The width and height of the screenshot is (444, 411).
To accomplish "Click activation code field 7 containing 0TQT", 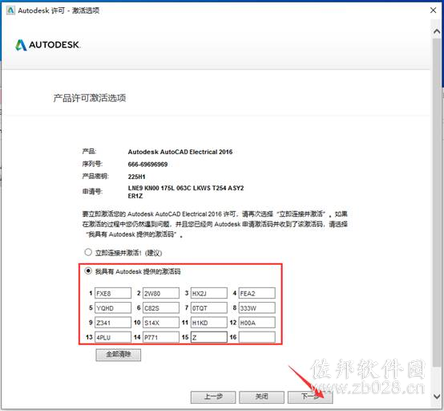I will point(209,307).
